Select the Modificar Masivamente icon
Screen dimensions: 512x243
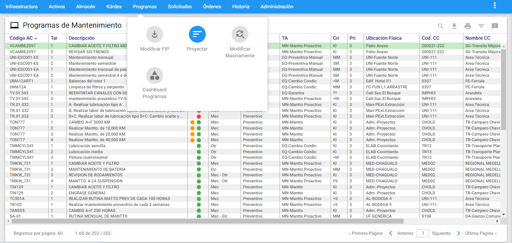[240, 34]
